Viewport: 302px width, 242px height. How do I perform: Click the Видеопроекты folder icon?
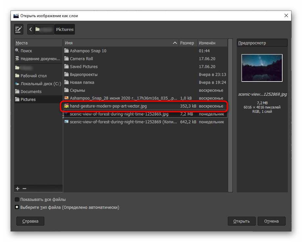pyautogui.click(x=66, y=74)
